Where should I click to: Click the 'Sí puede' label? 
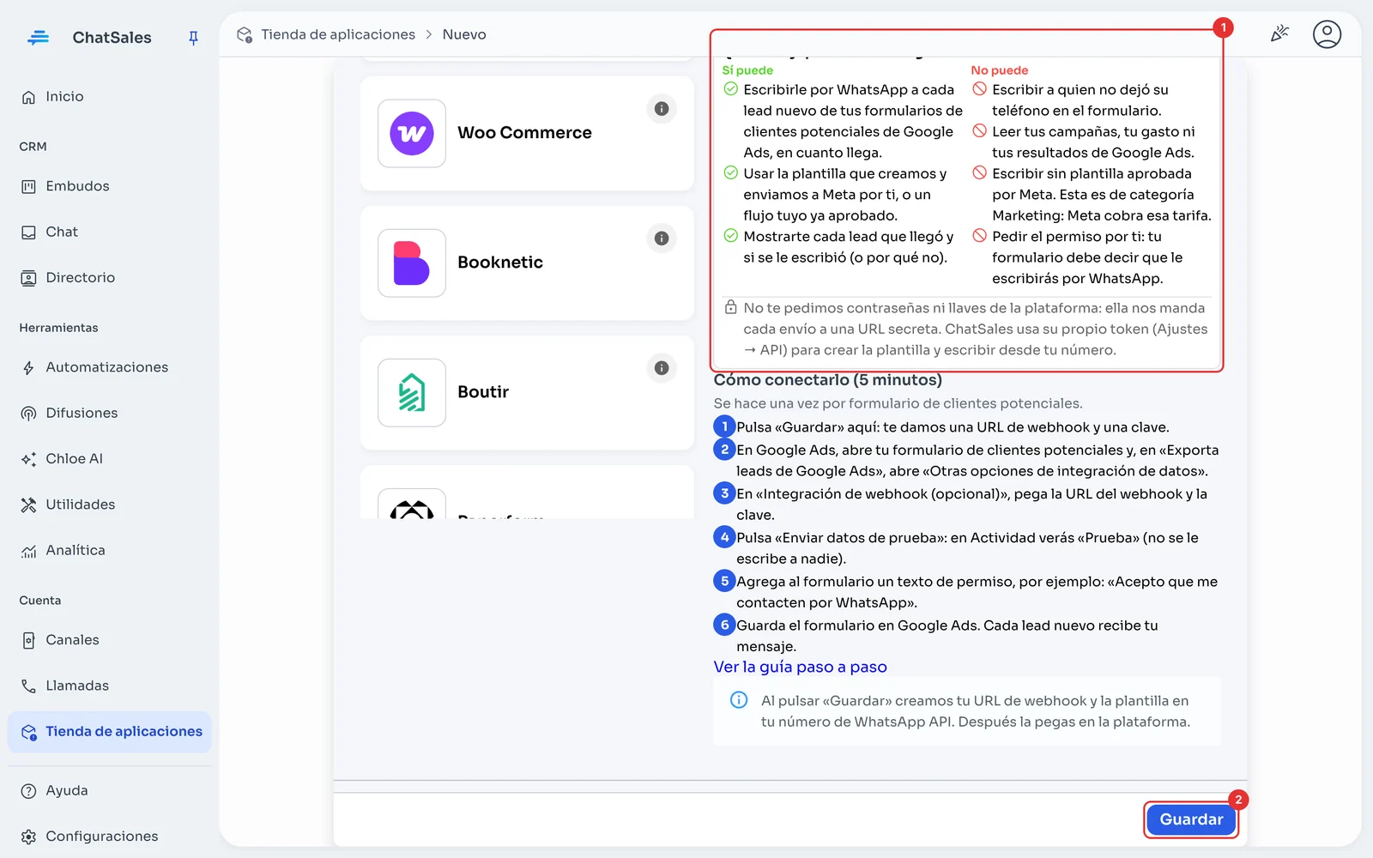tap(747, 70)
